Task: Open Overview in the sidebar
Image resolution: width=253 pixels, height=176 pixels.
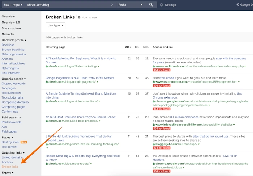Action: (8, 16)
